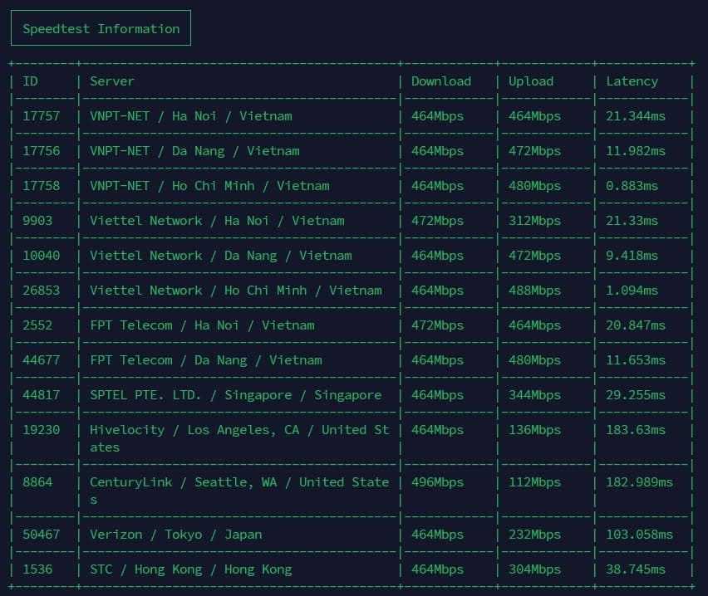
Task: Click the 0.883ms latency value
Action: pos(632,185)
